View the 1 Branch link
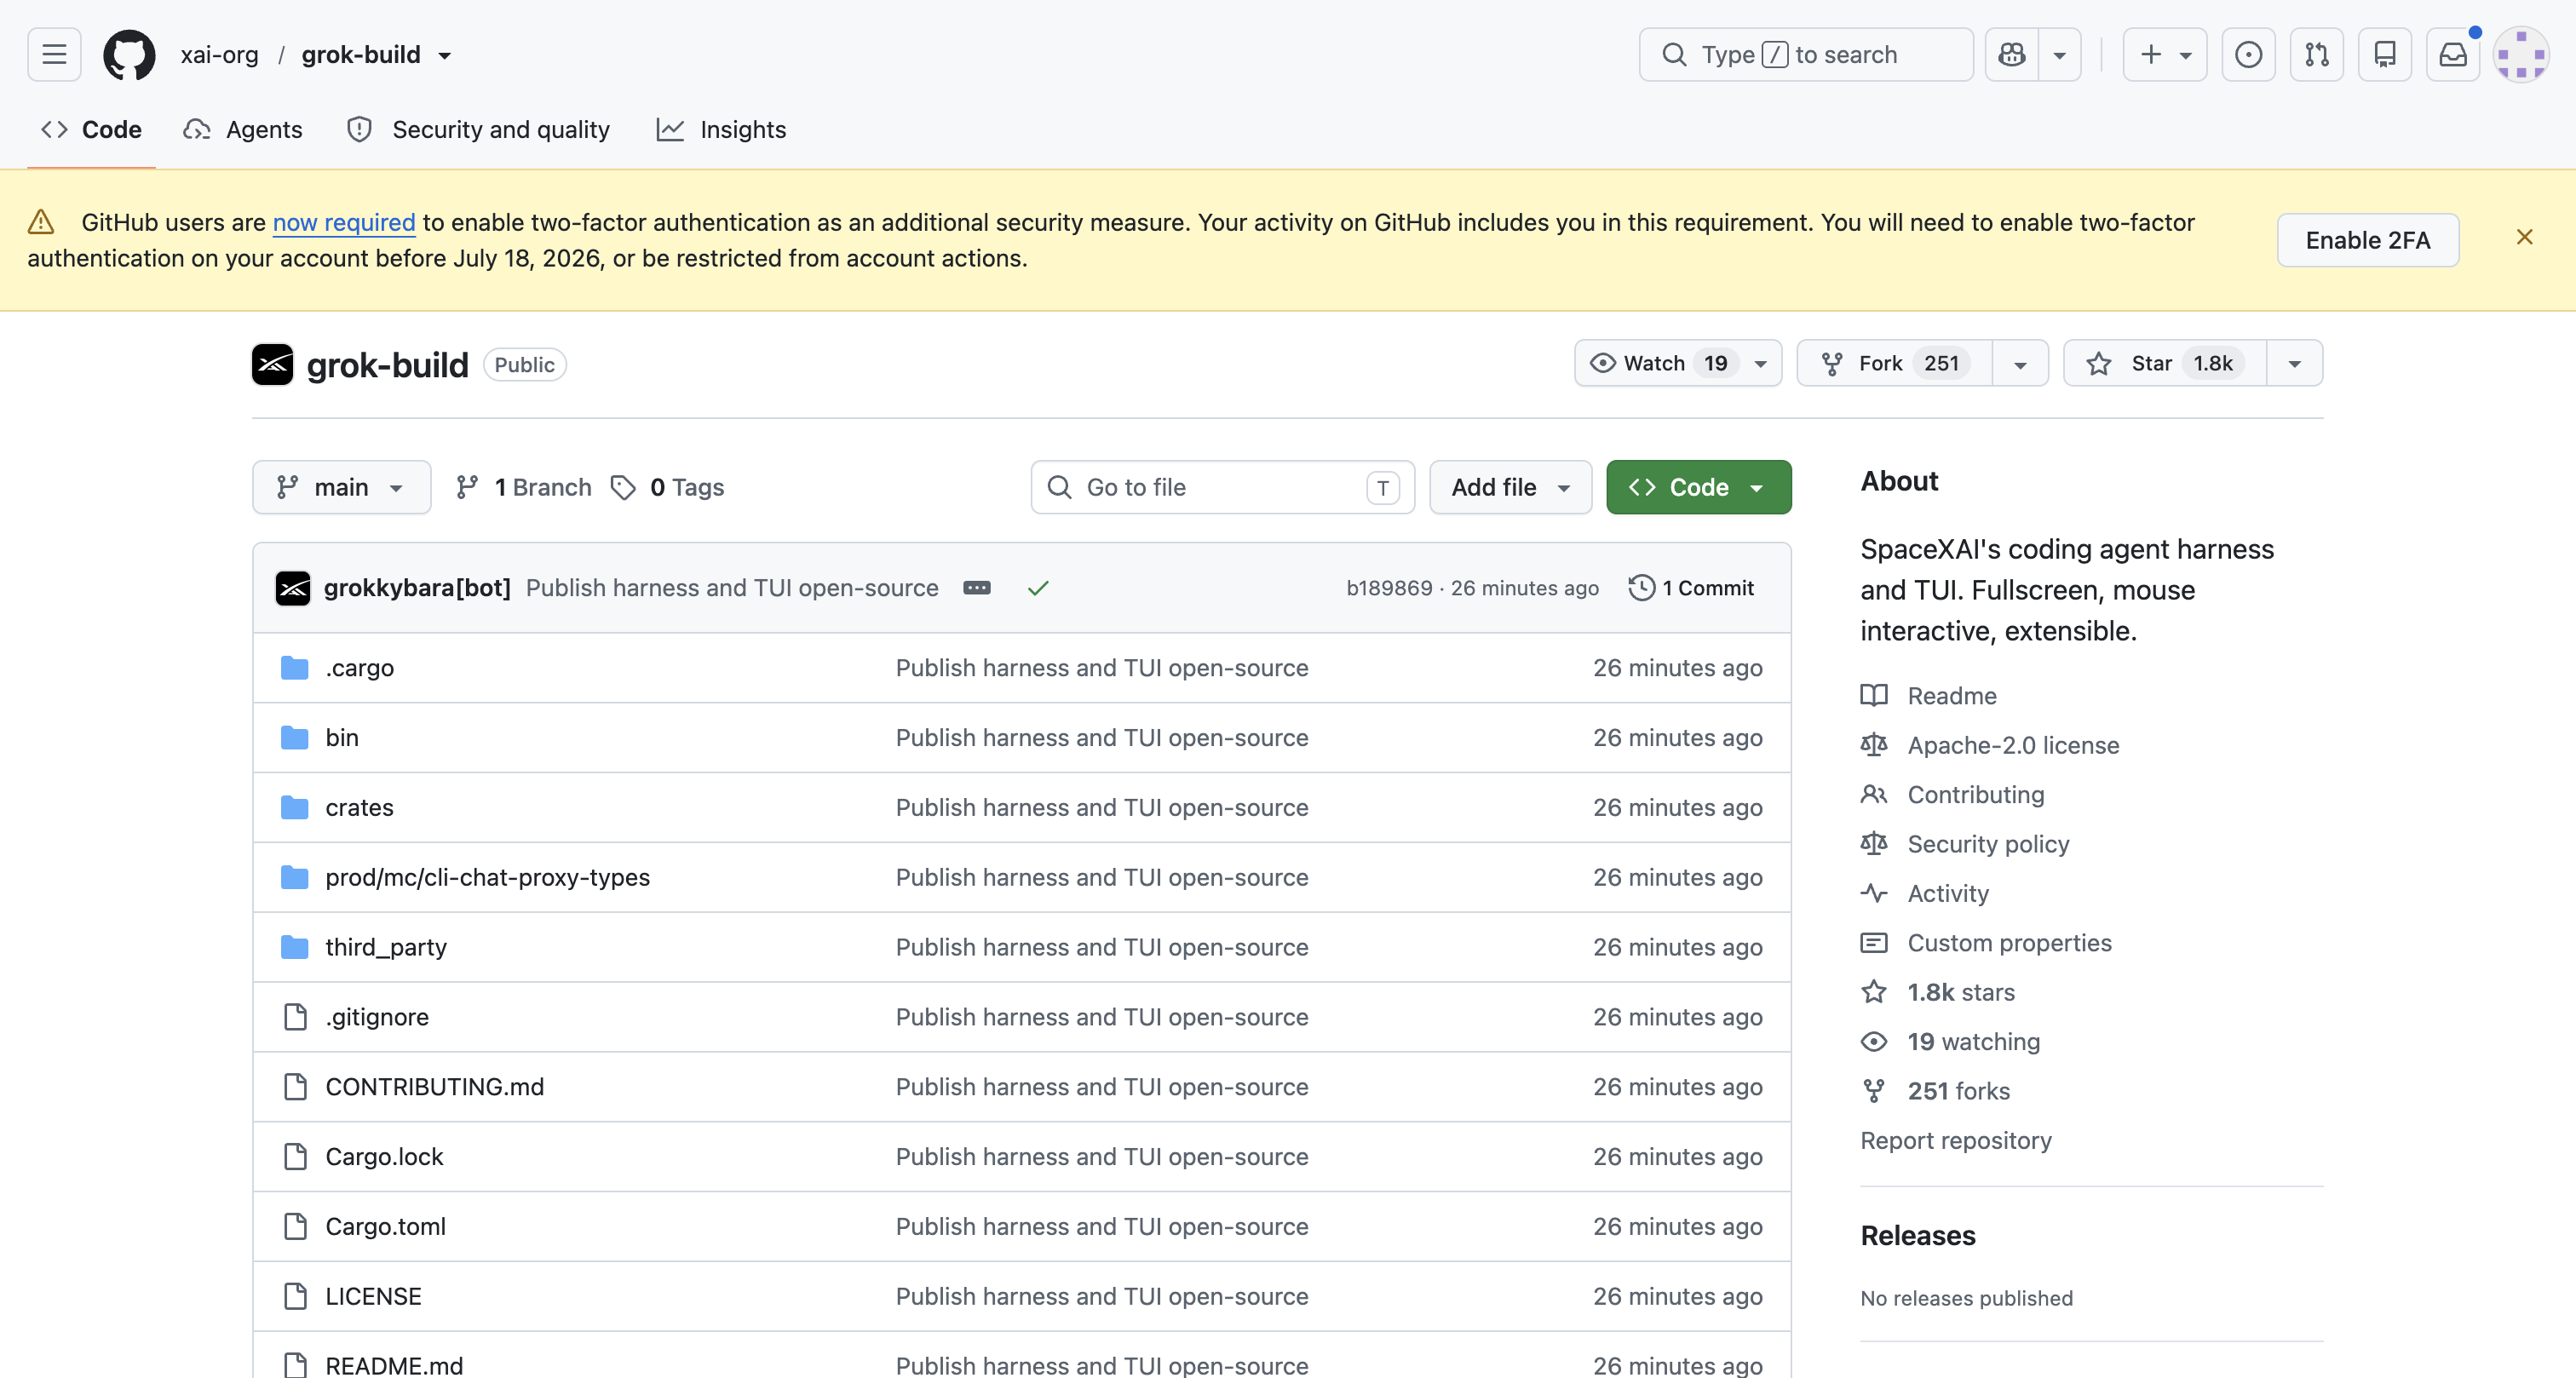2576x1378 pixels. coord(524,487)
